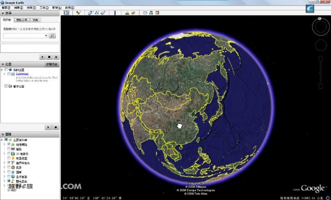This screenshot has height=200, width=331.
Task: Click the globe icon beside My Places
Action: point(10,69)
